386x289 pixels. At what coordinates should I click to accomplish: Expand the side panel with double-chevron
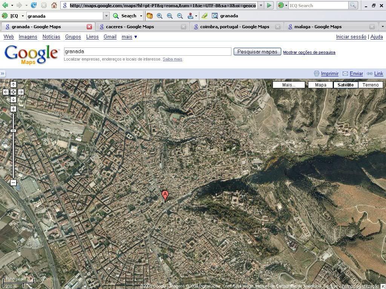[x=3, y=74]
